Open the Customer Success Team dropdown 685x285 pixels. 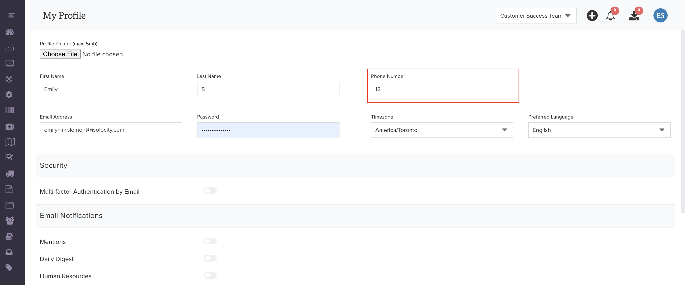(x=535, y=16)
